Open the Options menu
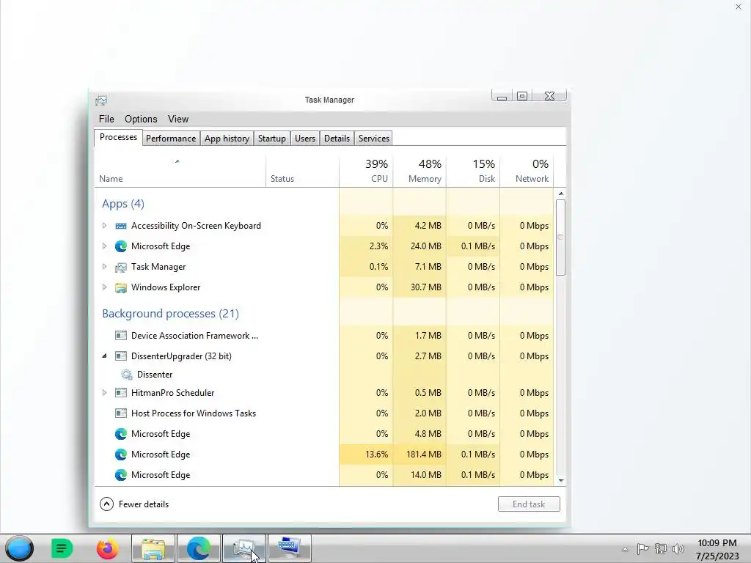Viewport: 751px width, 563px height. [x=141, y=119]
